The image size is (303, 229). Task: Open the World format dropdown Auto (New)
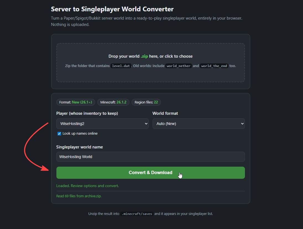point(199,124)
